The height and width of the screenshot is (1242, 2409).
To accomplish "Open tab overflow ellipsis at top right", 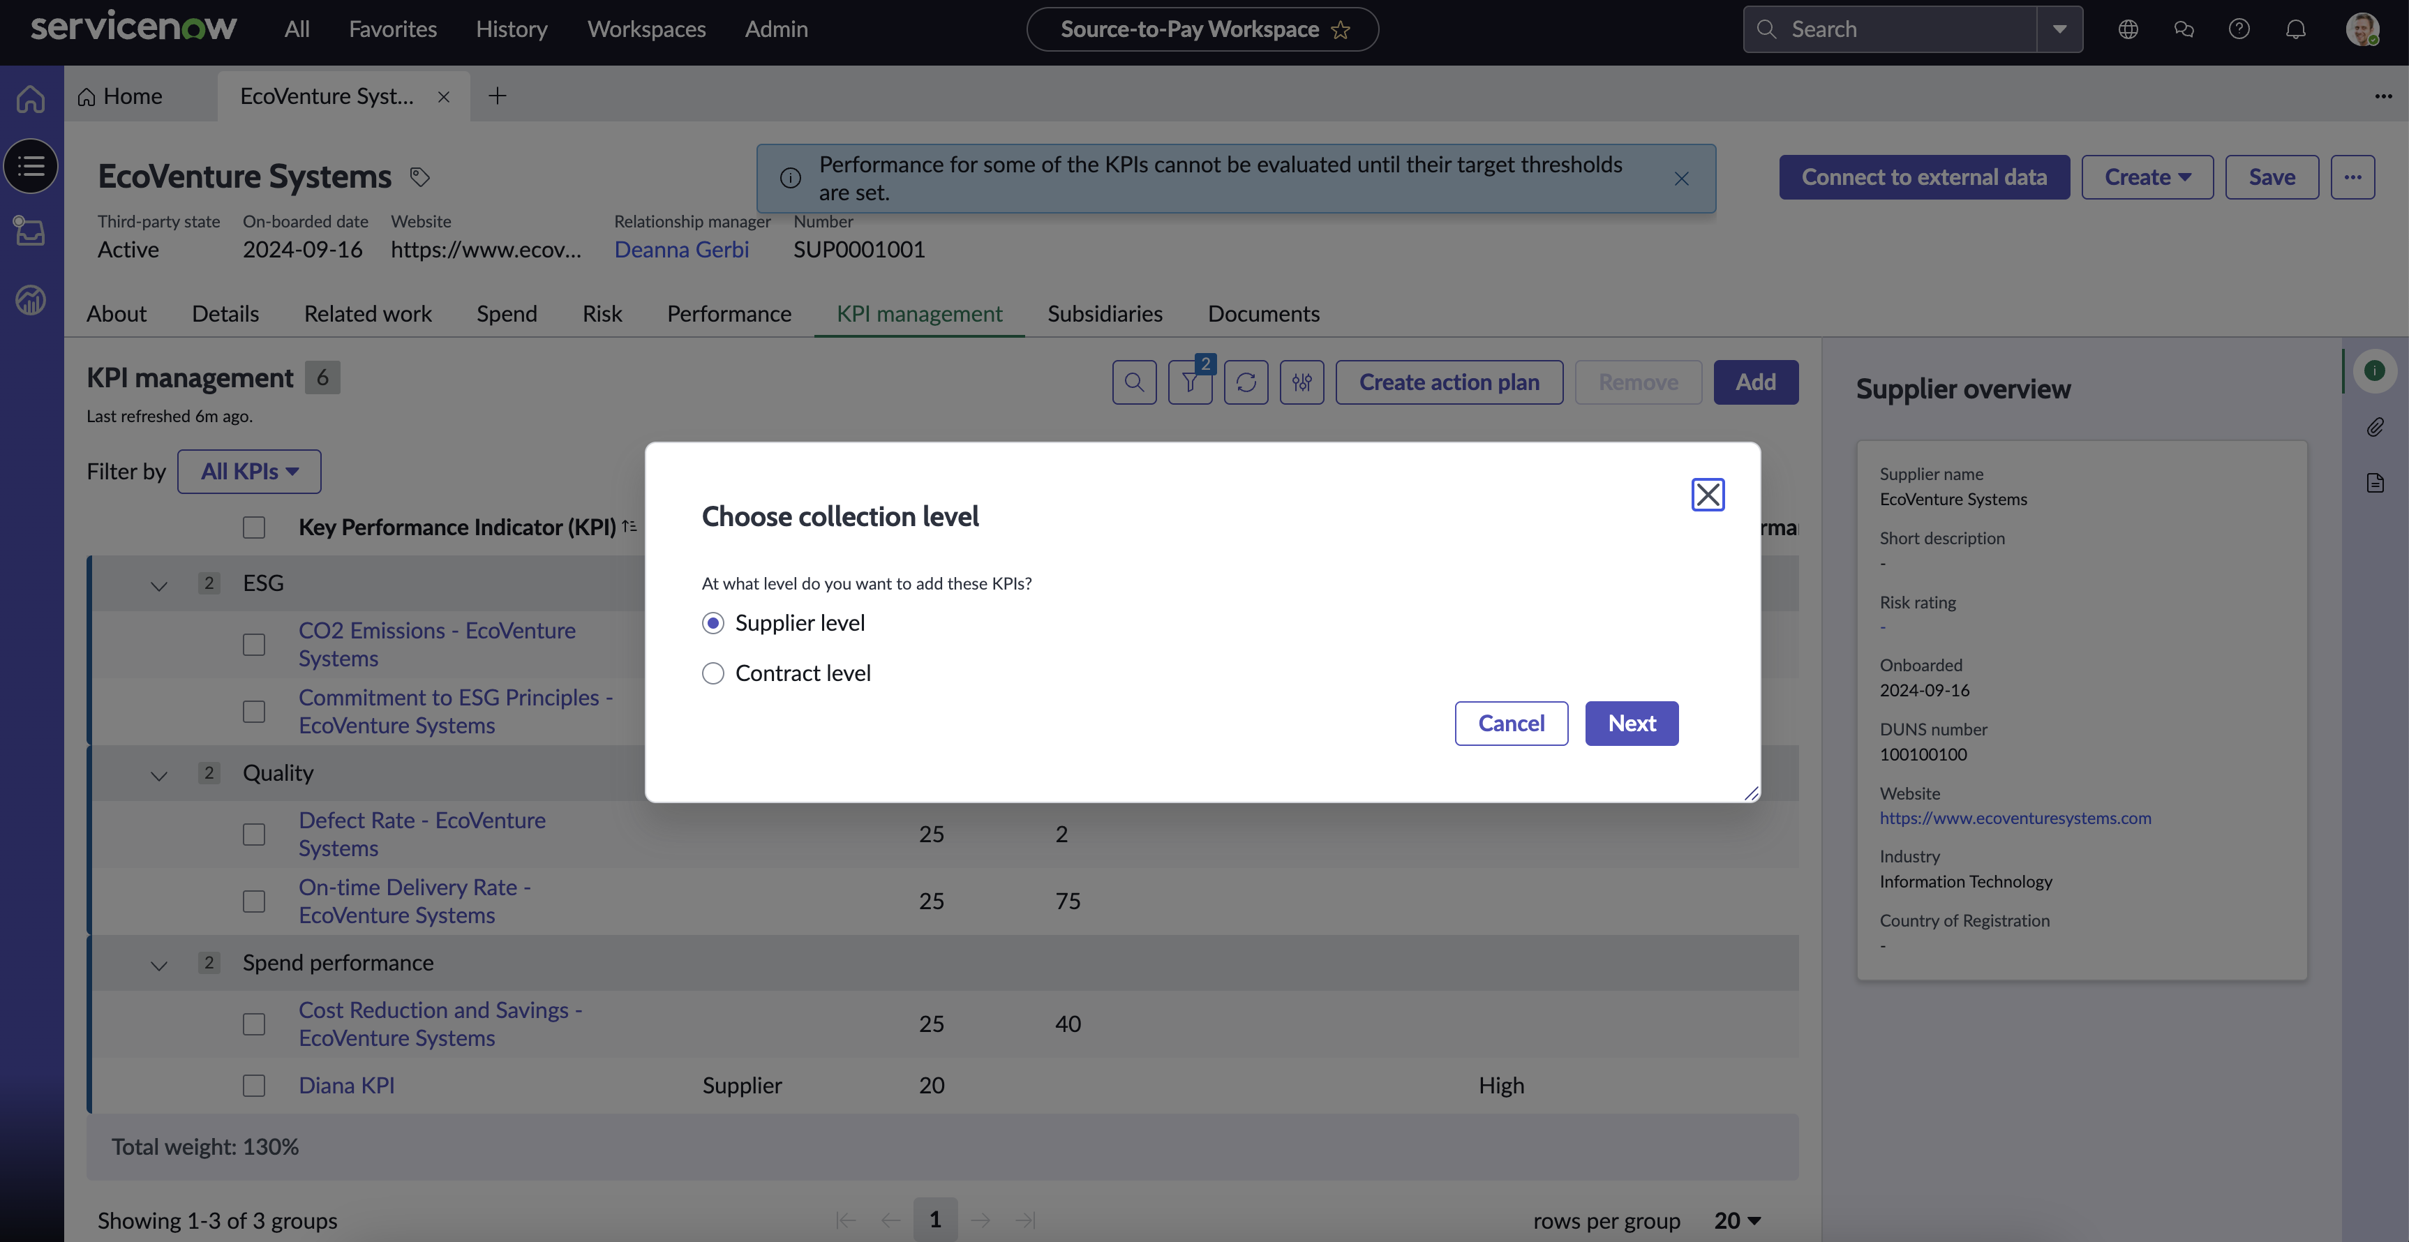I will click(2382, 96).
